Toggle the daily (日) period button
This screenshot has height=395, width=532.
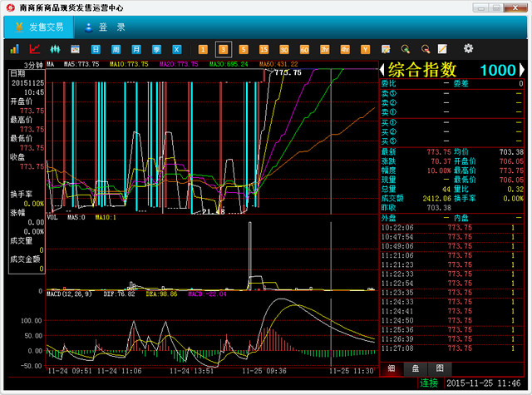95,49
